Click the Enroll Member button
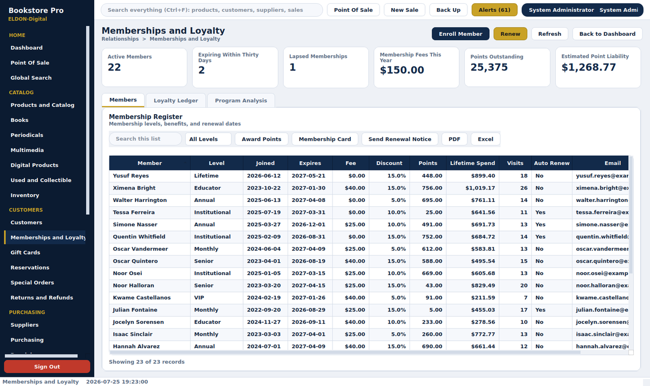The height and width of the screenshot is (386, 650). click(460, 34)
